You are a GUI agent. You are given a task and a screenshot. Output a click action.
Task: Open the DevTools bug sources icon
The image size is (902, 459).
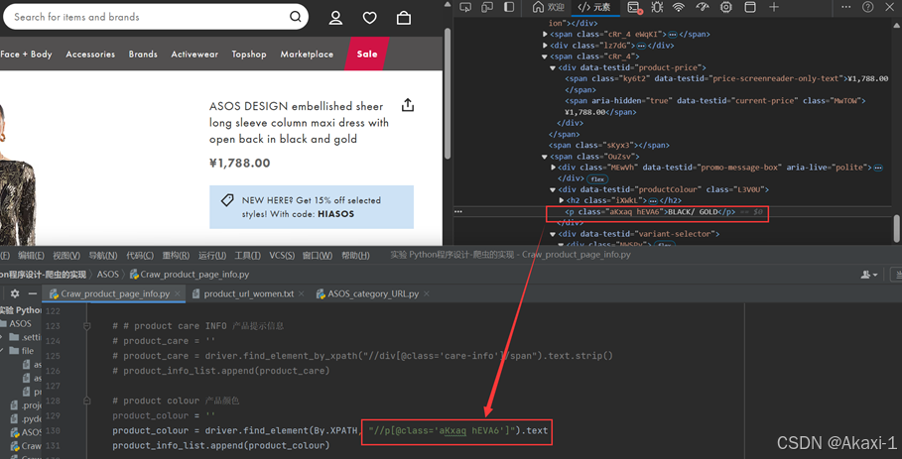(x=657, y=7)
